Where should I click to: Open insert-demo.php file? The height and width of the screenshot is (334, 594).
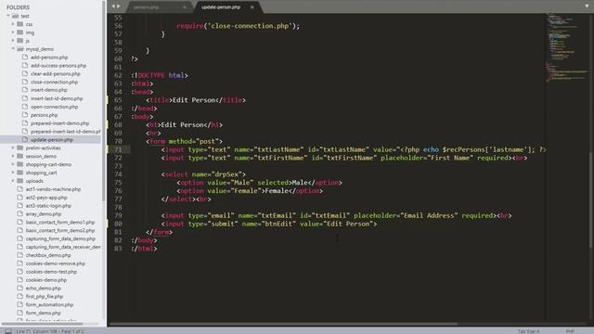point(49,90)
